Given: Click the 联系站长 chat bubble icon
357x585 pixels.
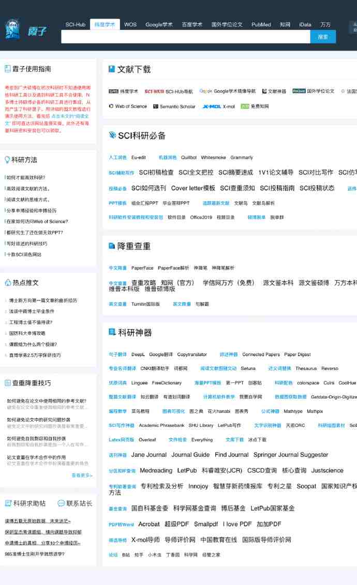Looking at the screenshot, I should pyautogui.click(x=61, y=503).
